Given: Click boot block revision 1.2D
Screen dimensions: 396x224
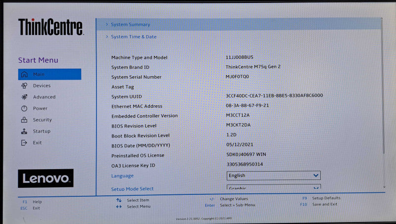Looking at the screenshot, I should tap(231, 134).
